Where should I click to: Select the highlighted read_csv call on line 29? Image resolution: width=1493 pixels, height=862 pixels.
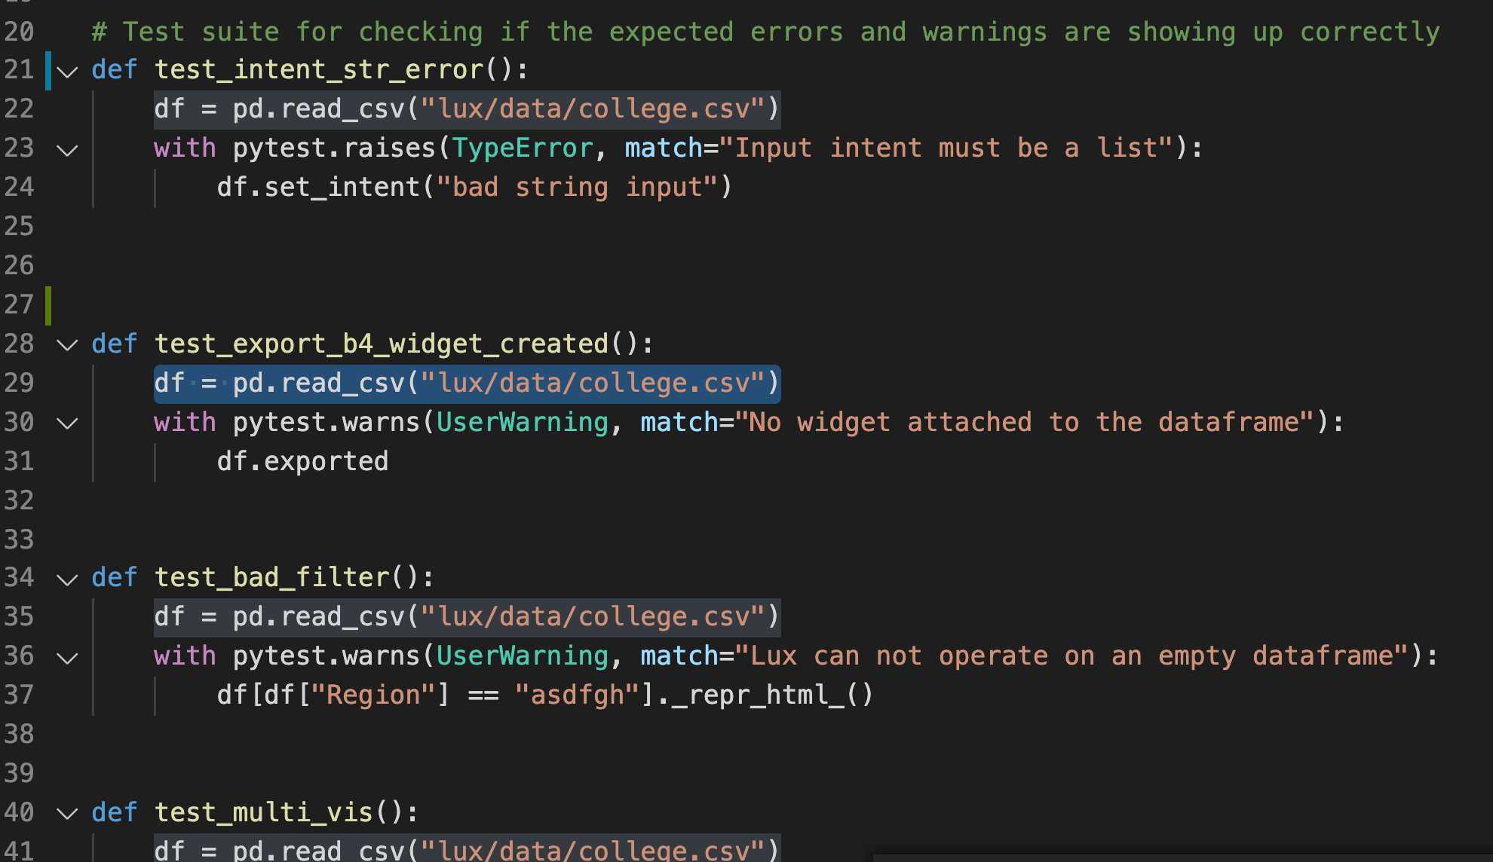click(x=468, y=383)
